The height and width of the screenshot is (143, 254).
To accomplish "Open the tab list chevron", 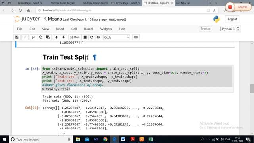I will [216, 3].
